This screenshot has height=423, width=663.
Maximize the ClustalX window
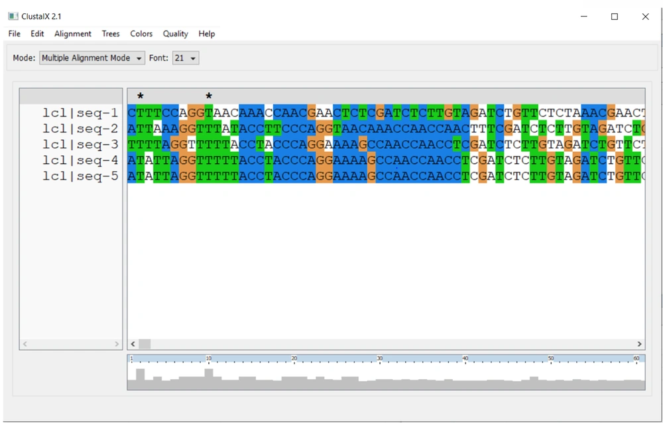pyautogui.click(x=615, y=16)
